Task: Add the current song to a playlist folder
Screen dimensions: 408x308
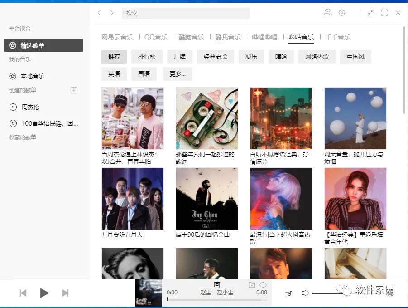Action: point(252,285)
